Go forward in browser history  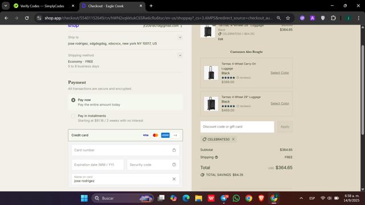click(x=17, y=18)
